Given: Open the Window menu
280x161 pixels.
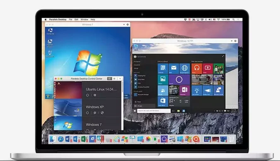Looking at the screenshot, I should (x=84, y=20).
